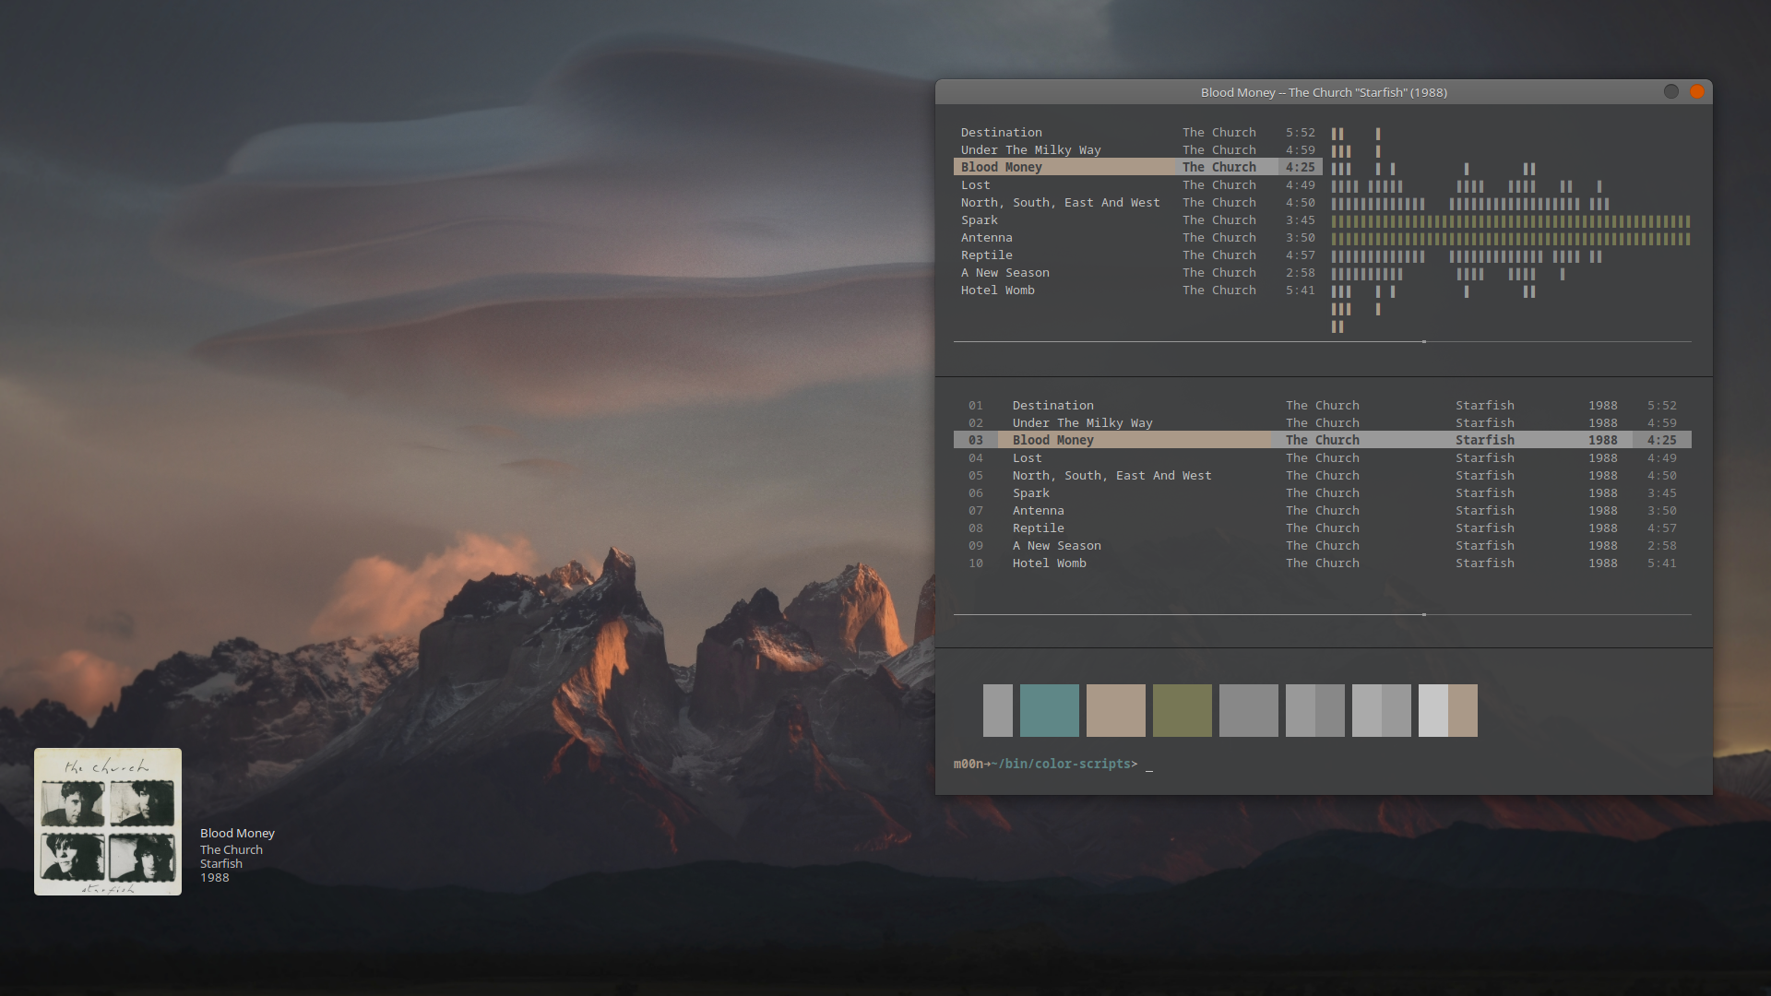Select track 09 A New Season
Screen dimensions: 1771x996
[x=1057, y=546]
